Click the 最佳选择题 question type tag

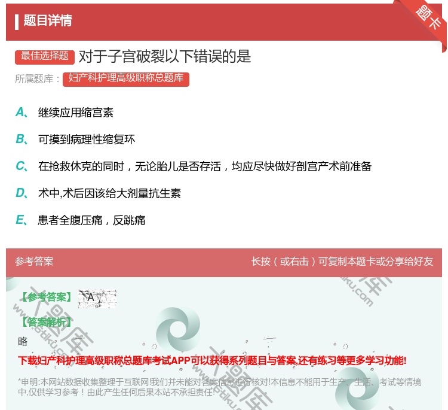pyautogui.click(x=45, y=56)
